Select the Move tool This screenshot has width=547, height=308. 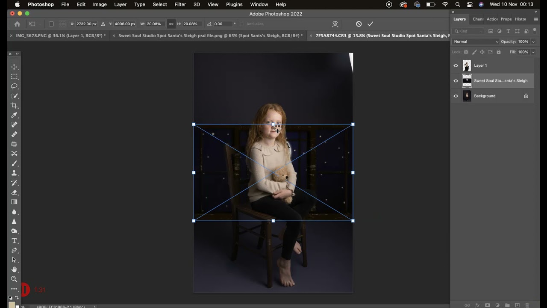click(14, 67)
